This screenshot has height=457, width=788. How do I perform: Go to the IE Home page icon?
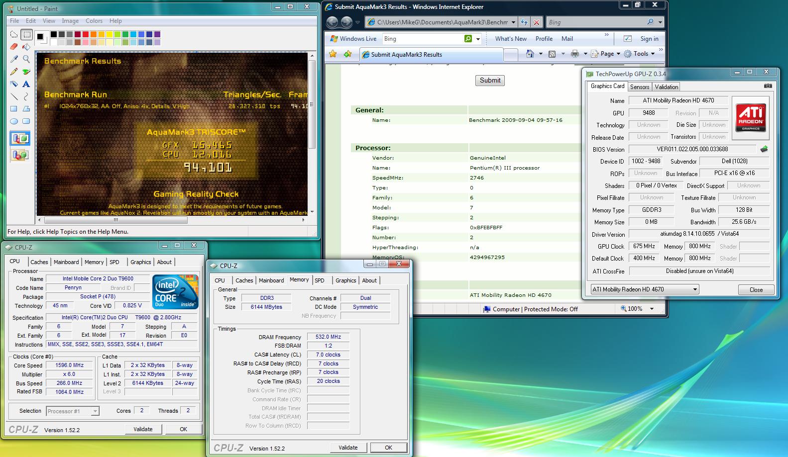coord(530,54)
